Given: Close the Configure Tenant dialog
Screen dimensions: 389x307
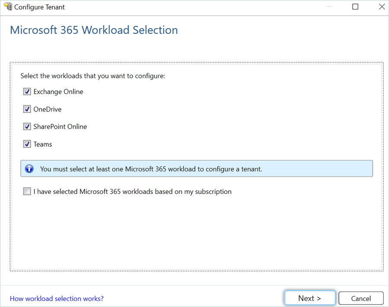Looking at the screenshot, I should point(382,7).
